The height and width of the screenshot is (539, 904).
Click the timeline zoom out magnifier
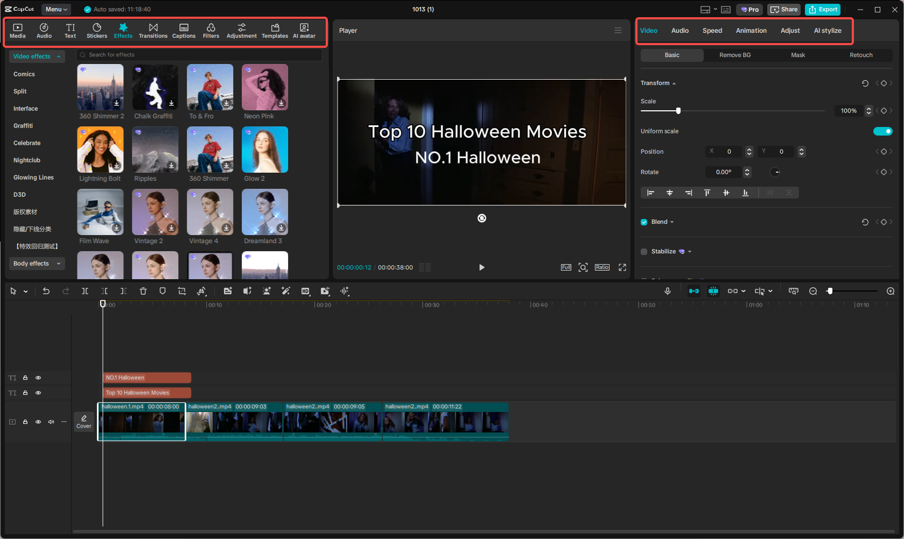tap(813, 291)
